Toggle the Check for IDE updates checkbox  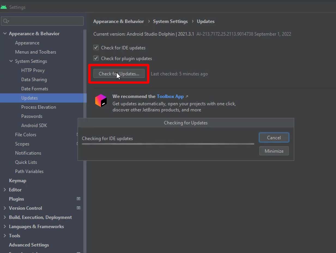pyautogui.click(x=96, y=48)
